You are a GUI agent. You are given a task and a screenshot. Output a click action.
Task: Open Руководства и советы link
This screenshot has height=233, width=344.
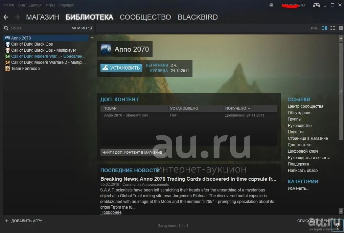[x=308, y=158]
